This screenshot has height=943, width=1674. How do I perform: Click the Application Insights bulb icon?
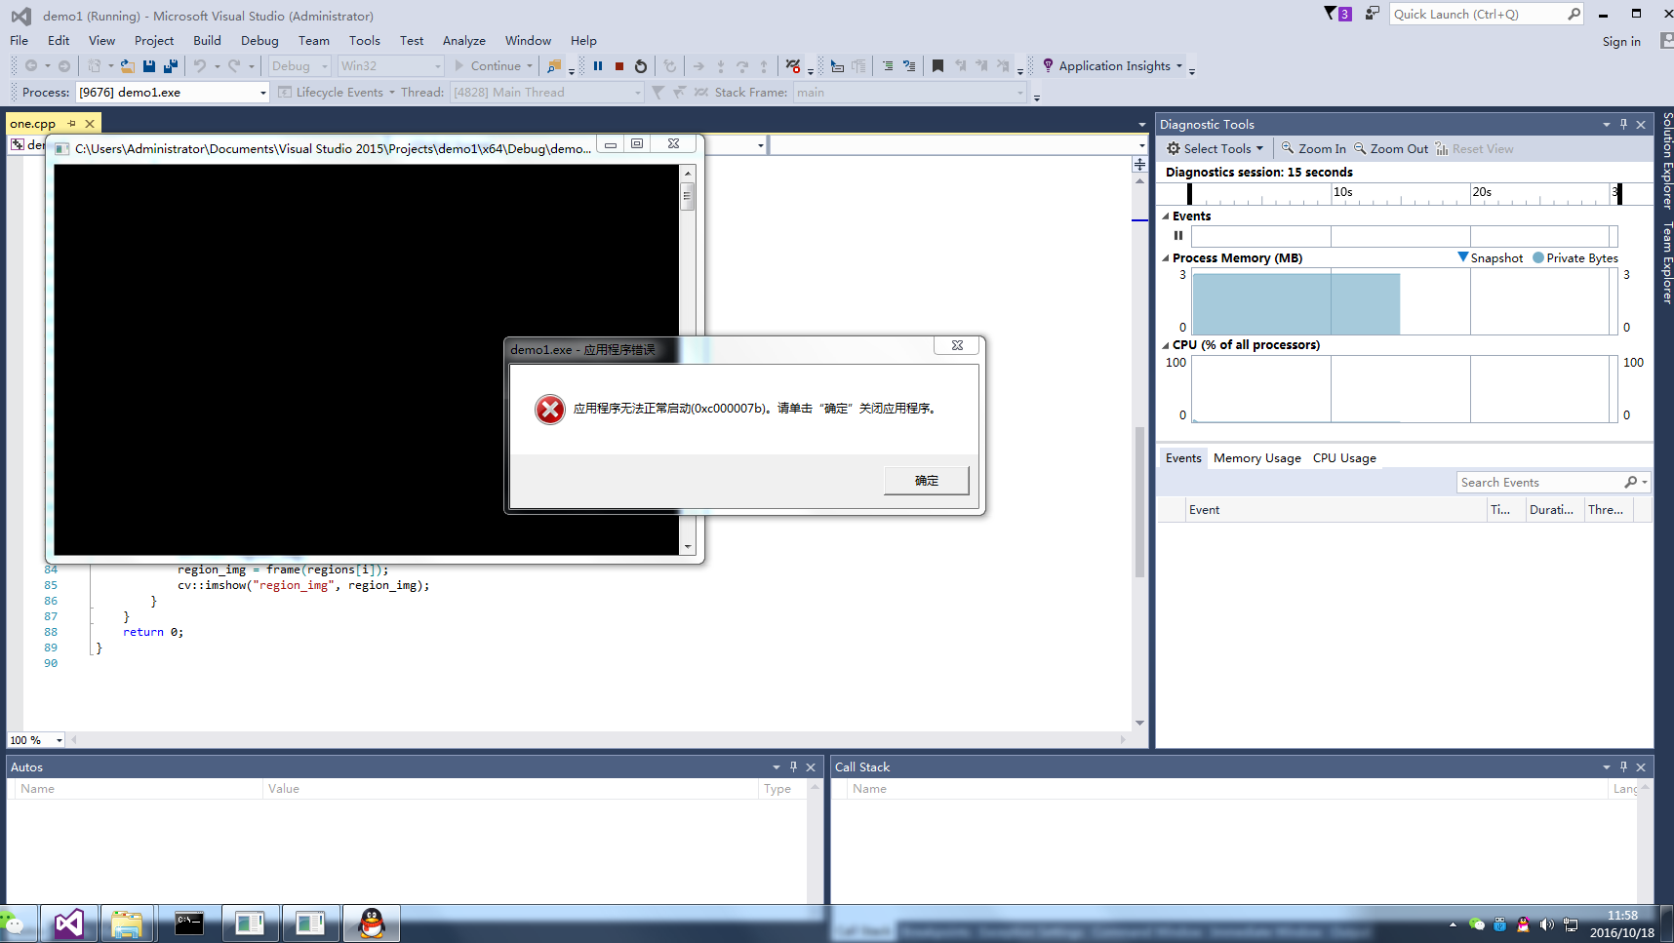[x=1048, y=66]
